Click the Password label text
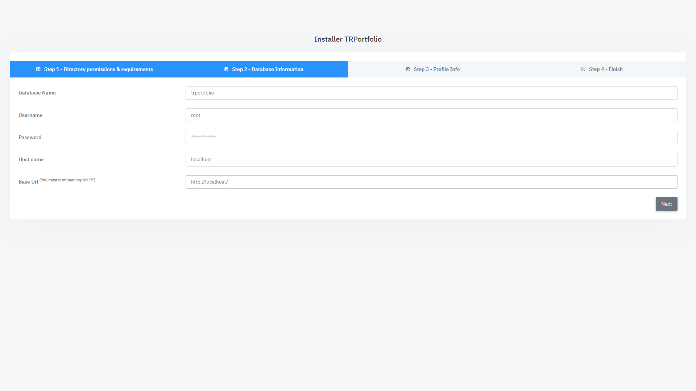Image resolution: width=696 pixels, height=391 pixels. pyautogui.click(x=30, y=137)
